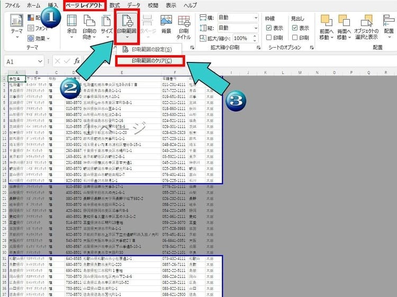Click the formula bar confirm checkmark icon
The image size is (397, 297).
point(67,61)
